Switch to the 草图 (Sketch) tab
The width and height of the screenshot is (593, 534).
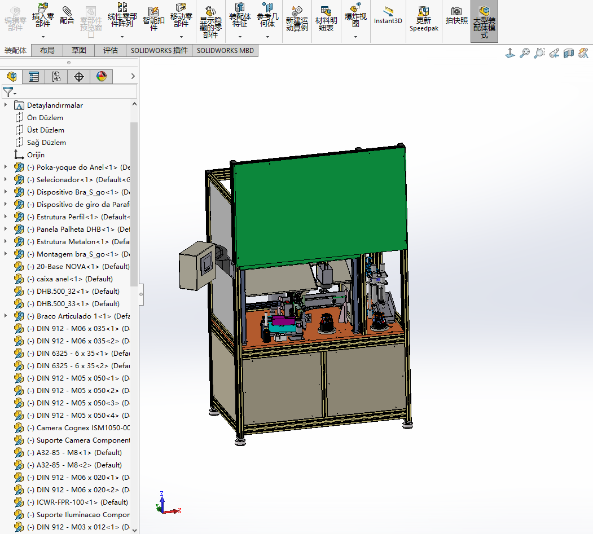point(79,50)
